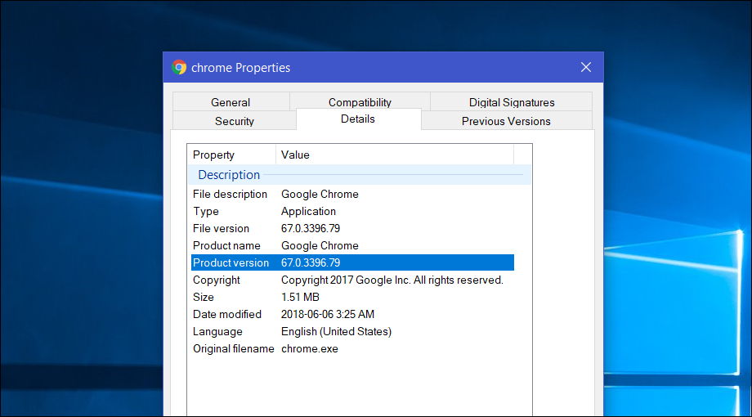The image size is (752, 417).
Task: Select the Size row showing 1.51 MB
Action: 352,297
